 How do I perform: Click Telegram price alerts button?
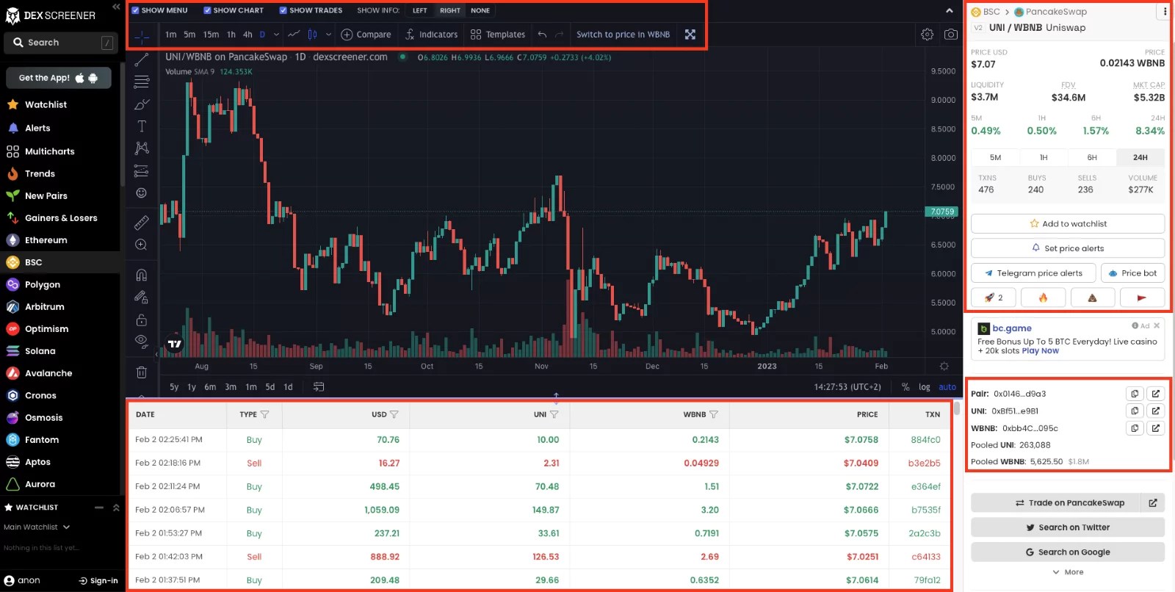pos(1033,273)
